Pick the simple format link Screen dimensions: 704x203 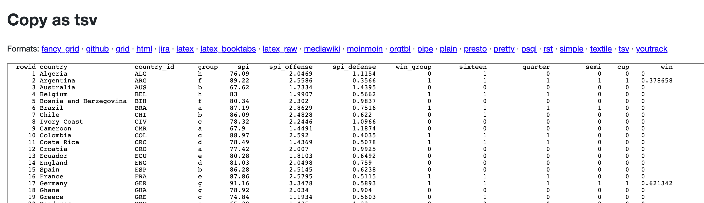coord(571,49)
